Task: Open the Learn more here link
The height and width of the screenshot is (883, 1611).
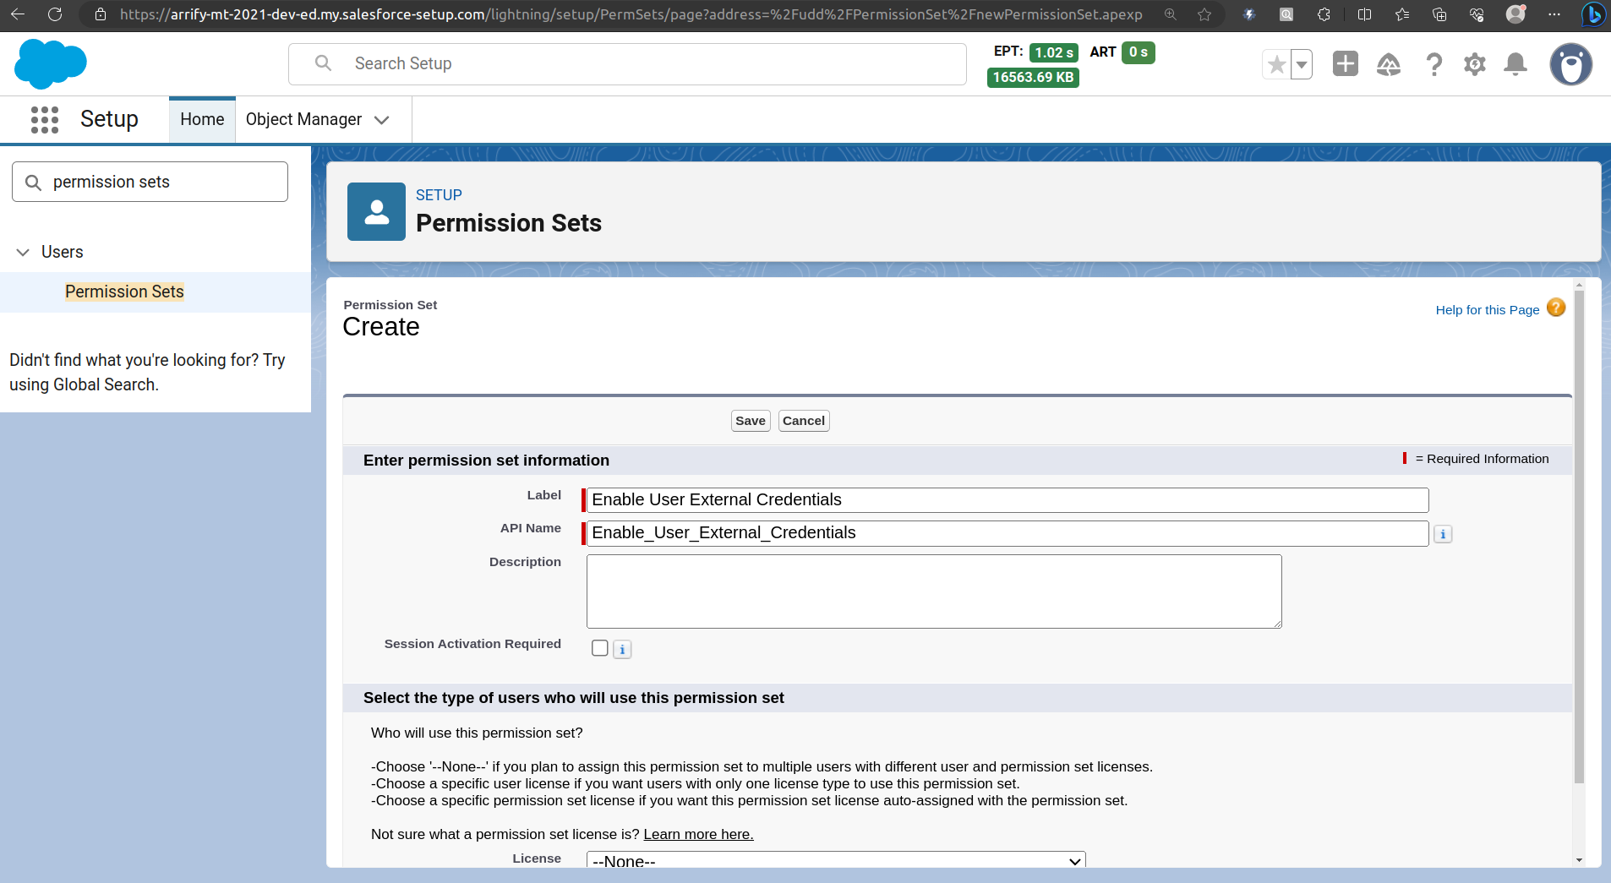Action: click(697, 834)
